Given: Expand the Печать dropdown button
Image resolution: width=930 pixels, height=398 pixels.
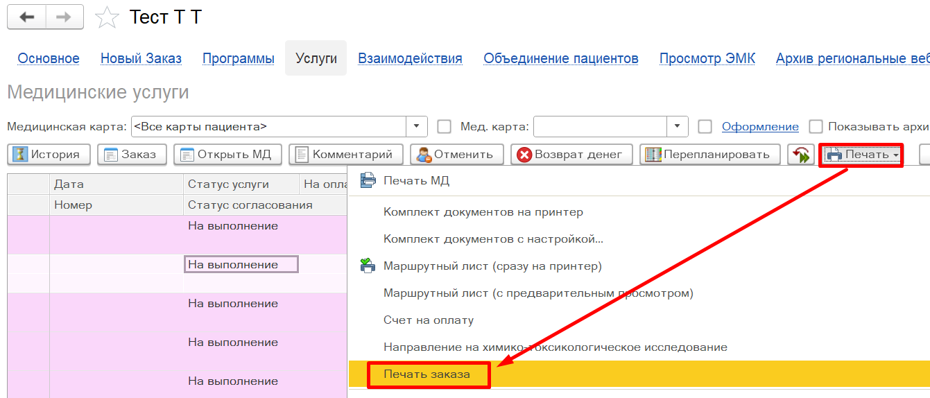Looking at the screenshot, I should pos(861,155).
